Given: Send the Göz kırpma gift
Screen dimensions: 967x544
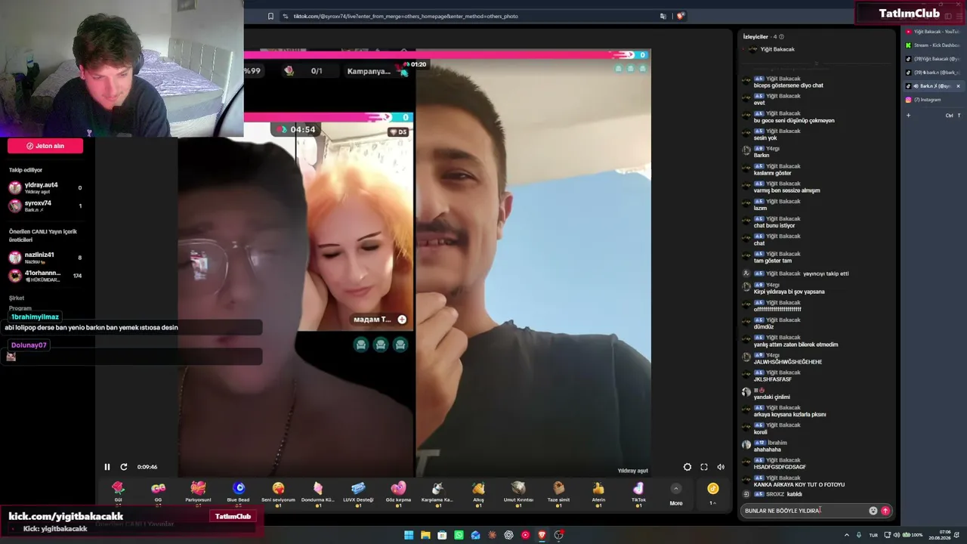Looking at the screenshot, I should click(x=398, y=493).
